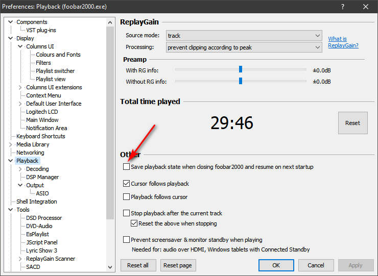This screenshot has width=378, height=276.
Task: Select ASIO under Output
Action: [x=42, y=193]
